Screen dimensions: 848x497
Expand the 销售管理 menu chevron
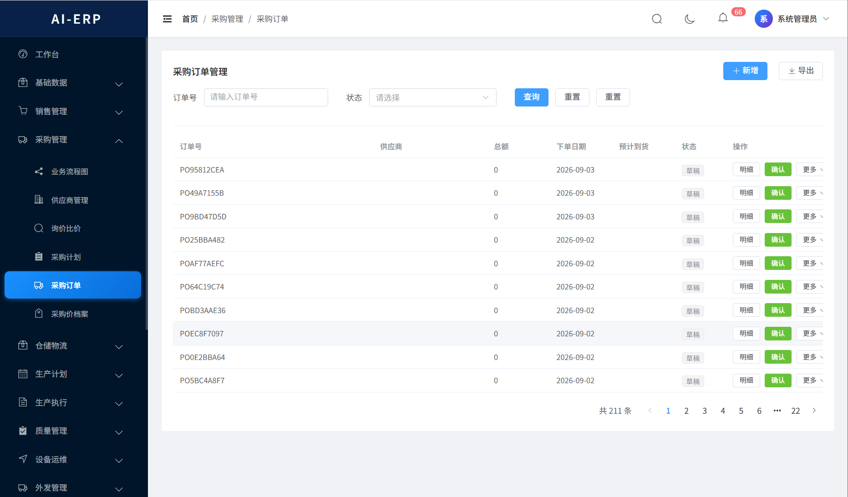click(x=119, y=112)
